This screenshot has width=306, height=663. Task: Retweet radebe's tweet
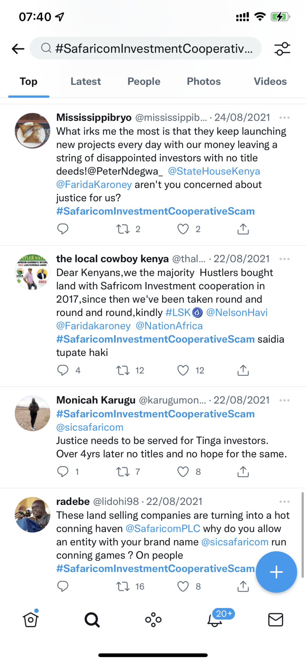pyautogui.click(x=123, y=586)
